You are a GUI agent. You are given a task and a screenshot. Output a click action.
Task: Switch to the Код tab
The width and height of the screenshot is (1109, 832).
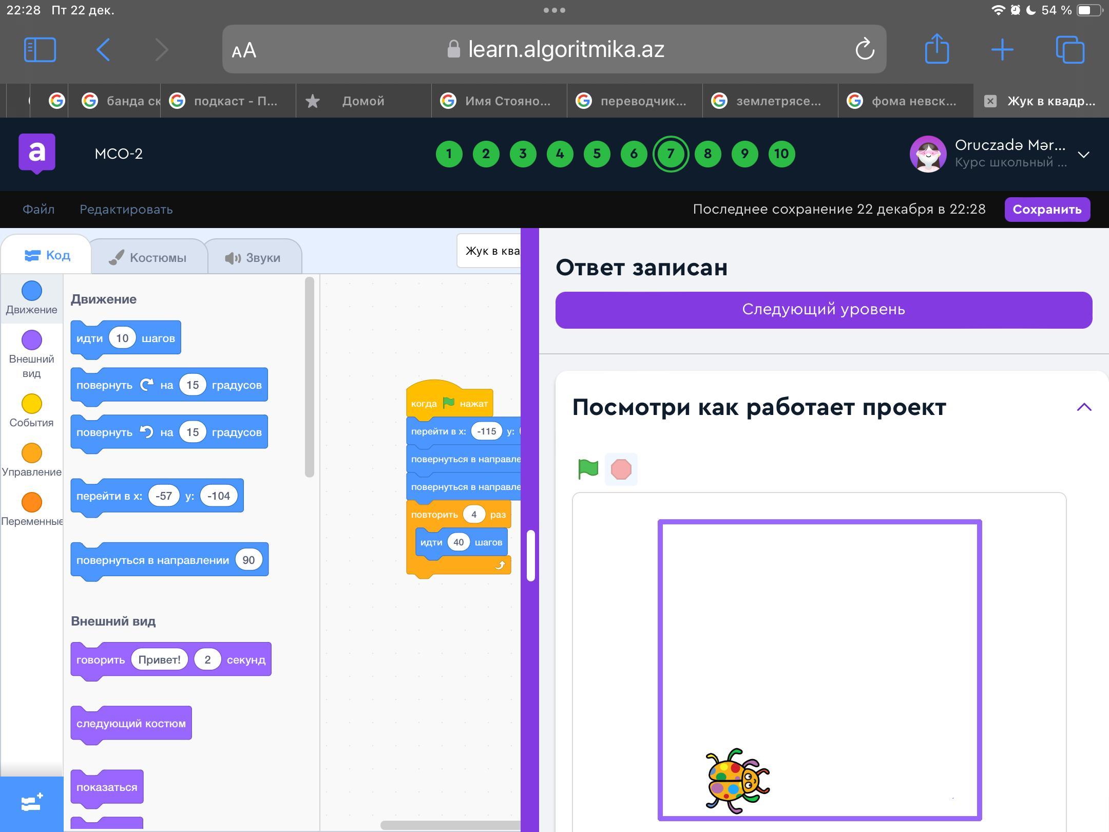pos(47,255)
